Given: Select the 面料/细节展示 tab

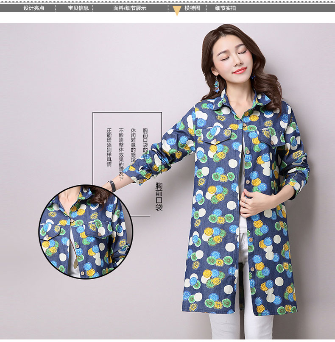Looking at the screenshot, I should click(x=130, y=8).
